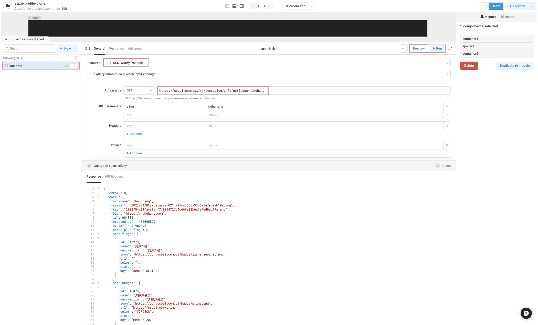Viewport: 538px width, 325px height.
Task: Select the Response results tab
Action: click(x=94, y=177)
